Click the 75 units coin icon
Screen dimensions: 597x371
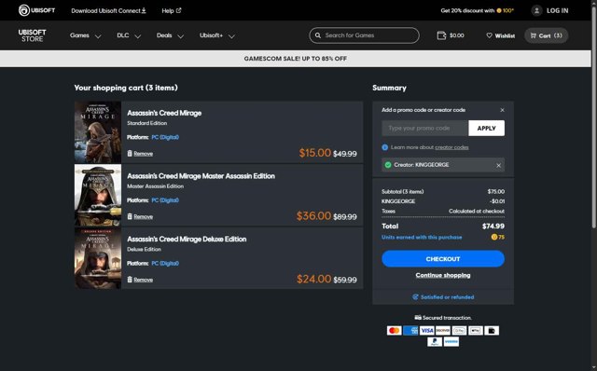pos(494,237)
